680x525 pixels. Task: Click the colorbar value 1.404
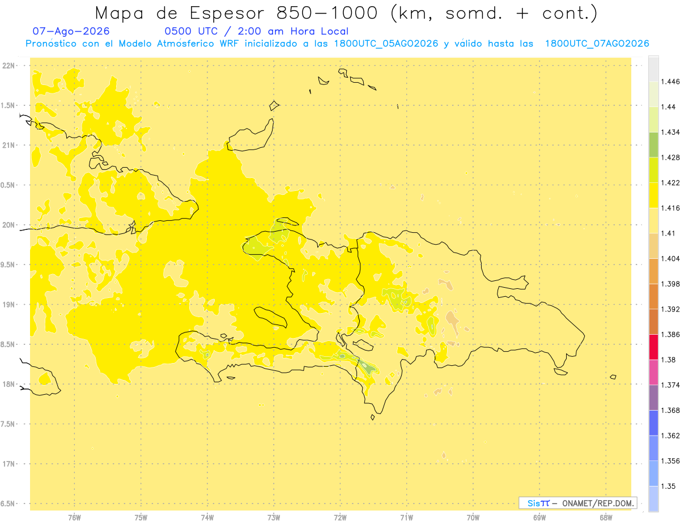tap(671, 258)
